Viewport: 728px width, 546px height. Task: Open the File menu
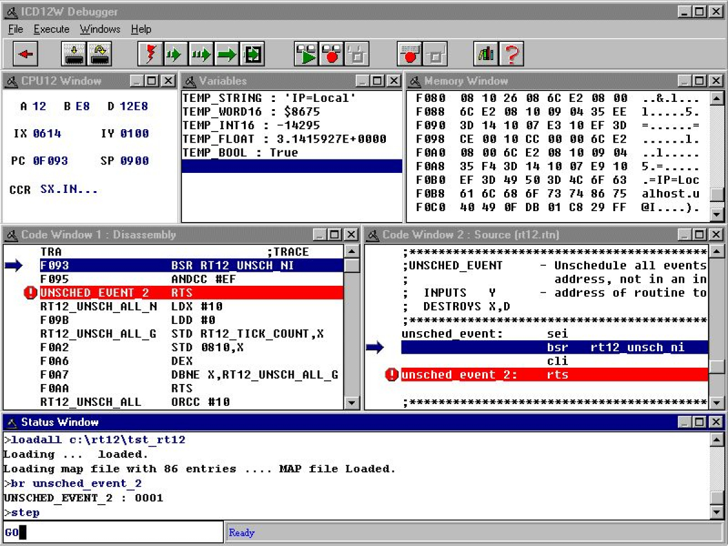click(x=15, y=29)
